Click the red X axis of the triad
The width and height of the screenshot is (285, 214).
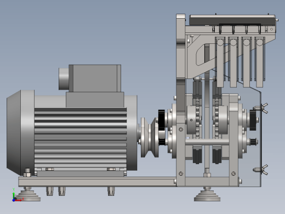tap(19, 200)
